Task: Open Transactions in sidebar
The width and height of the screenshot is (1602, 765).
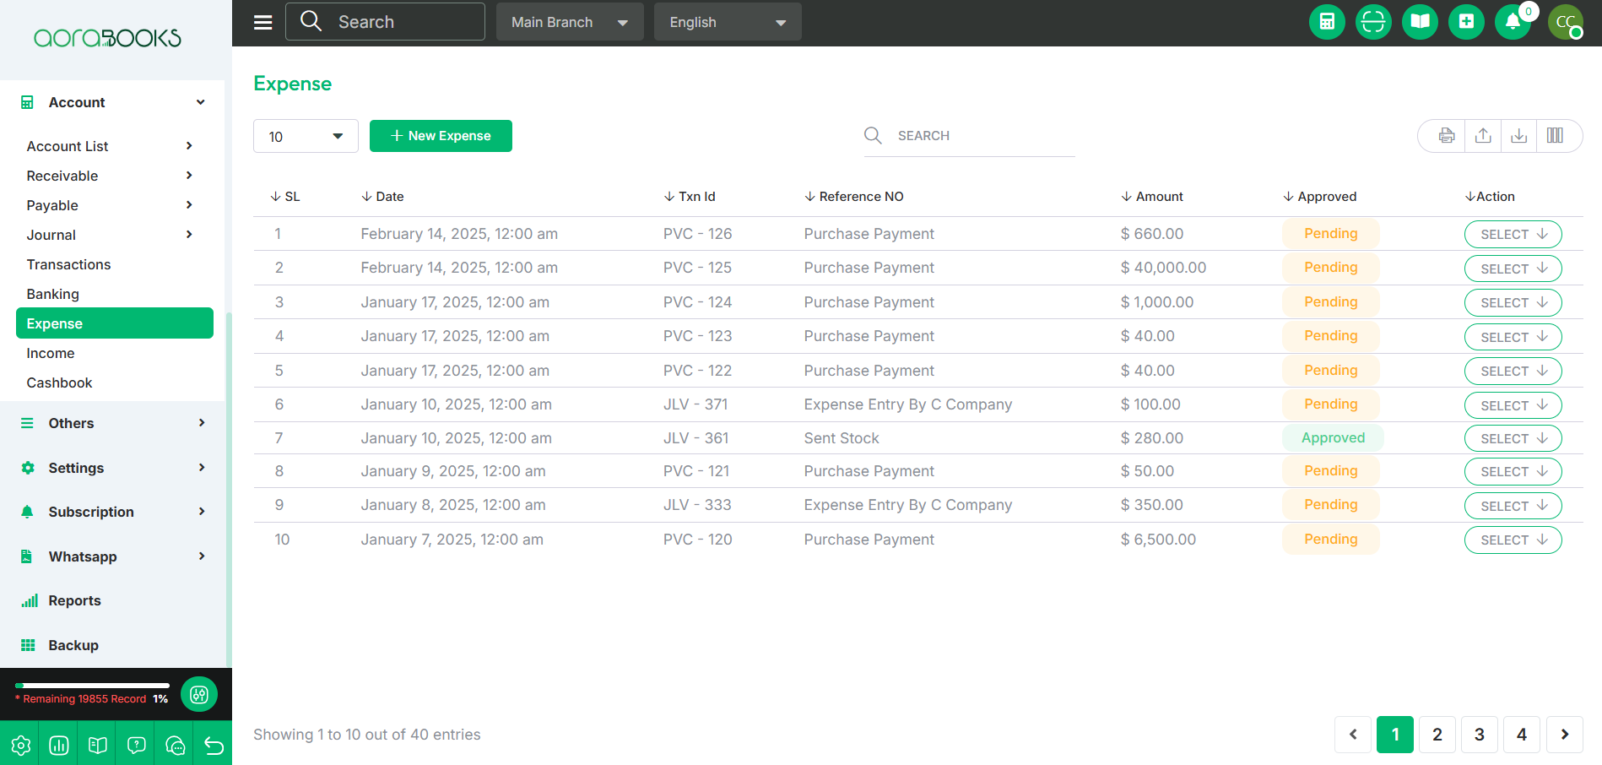Action: pyautogui.click(x=68, y=264)
